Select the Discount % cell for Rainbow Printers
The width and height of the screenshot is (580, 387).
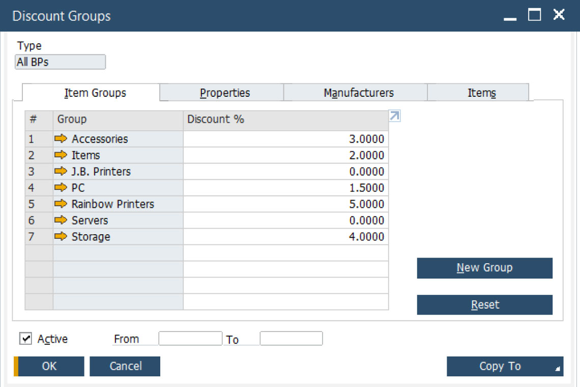pyautogui.click(x=285, y=204)
